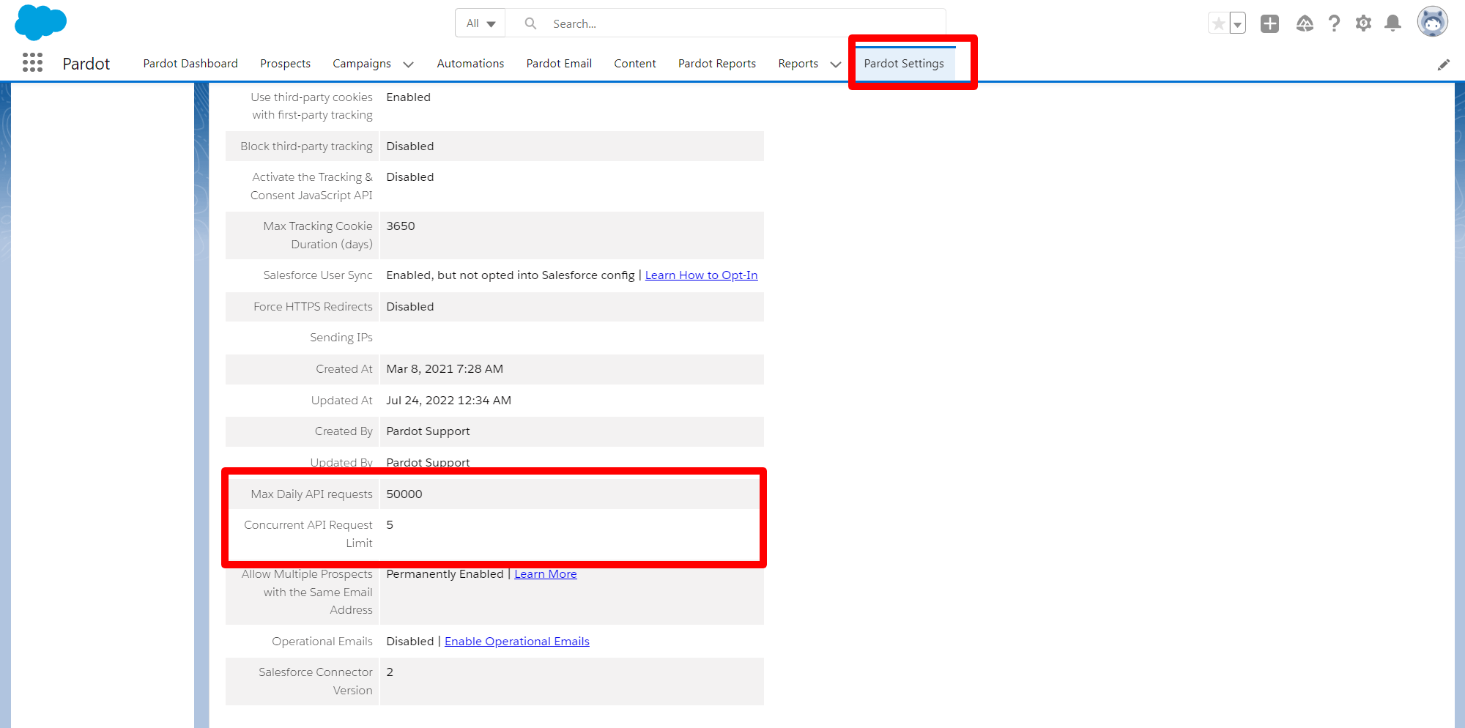
Task: Go to the Pardot Dashboard tab
Action: (x=190, y=64)
